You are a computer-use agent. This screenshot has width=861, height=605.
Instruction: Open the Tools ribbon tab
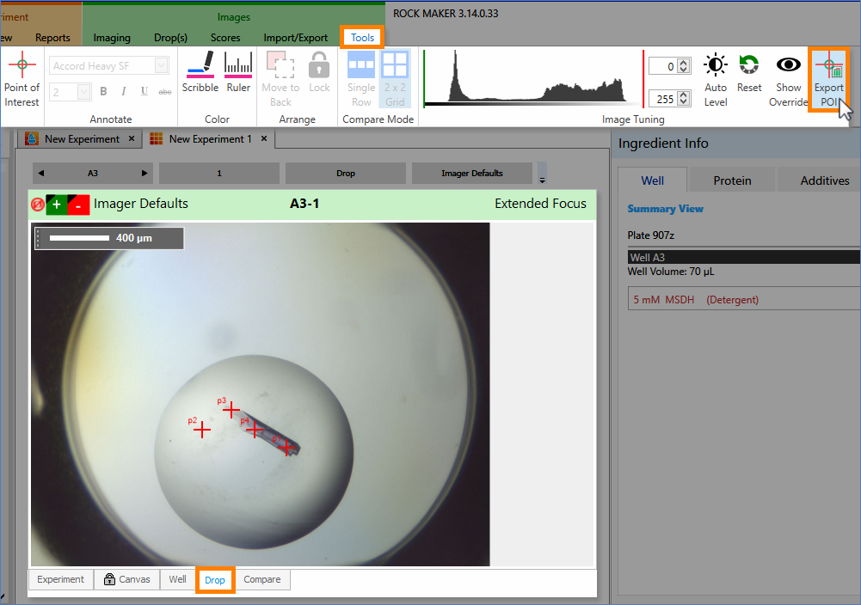pyautogui.click(x=362, y=37)
